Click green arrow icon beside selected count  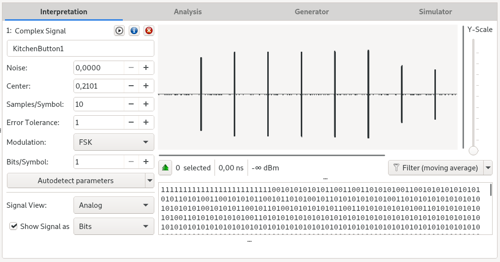coord(165,168)
